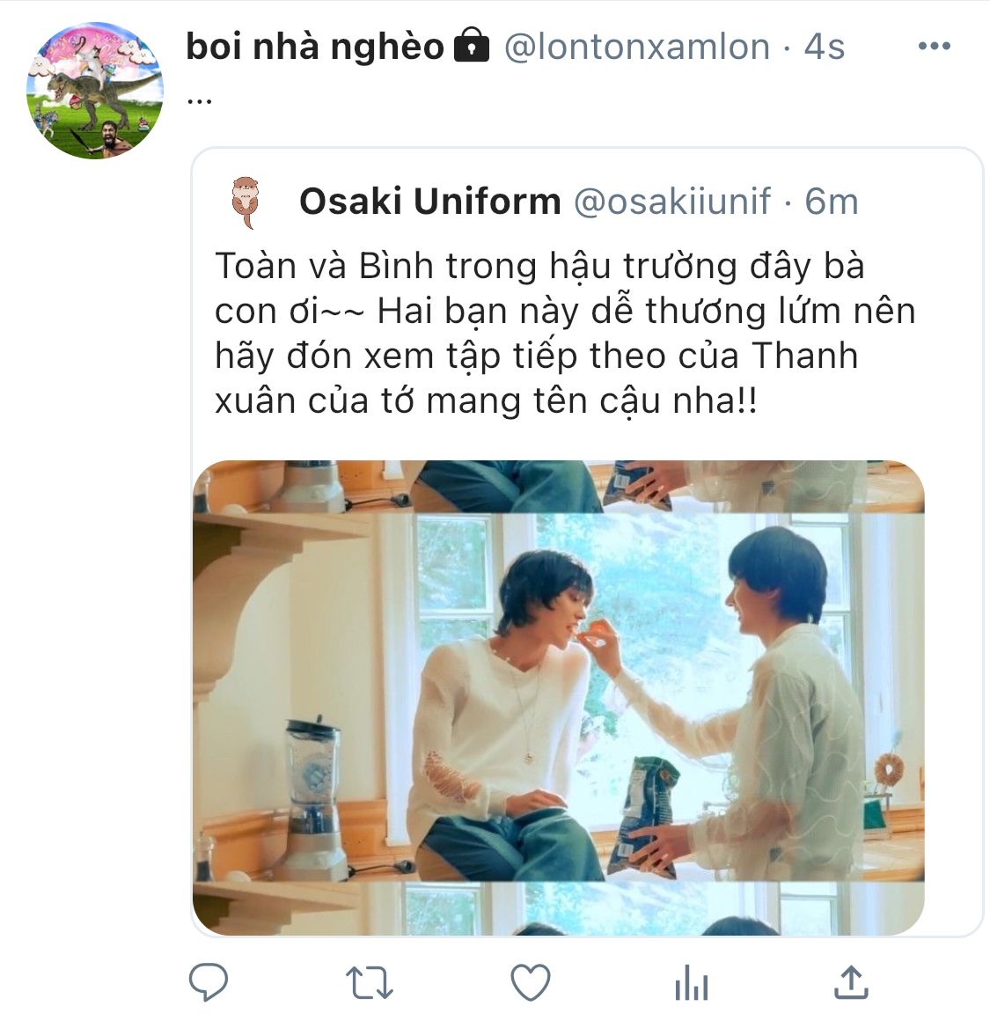Open the quoted tweet card header
This screenshot has width=990, height=1021.
(x=546, y=202)
